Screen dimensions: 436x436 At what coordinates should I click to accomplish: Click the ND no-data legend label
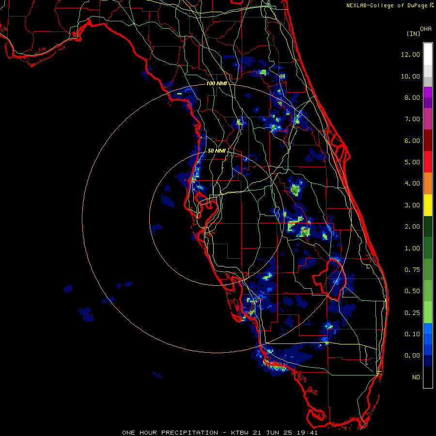point(416,377)
